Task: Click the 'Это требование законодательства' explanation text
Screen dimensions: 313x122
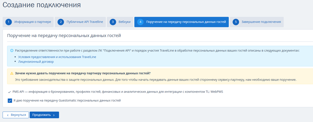Action: [x=156, y=80]
